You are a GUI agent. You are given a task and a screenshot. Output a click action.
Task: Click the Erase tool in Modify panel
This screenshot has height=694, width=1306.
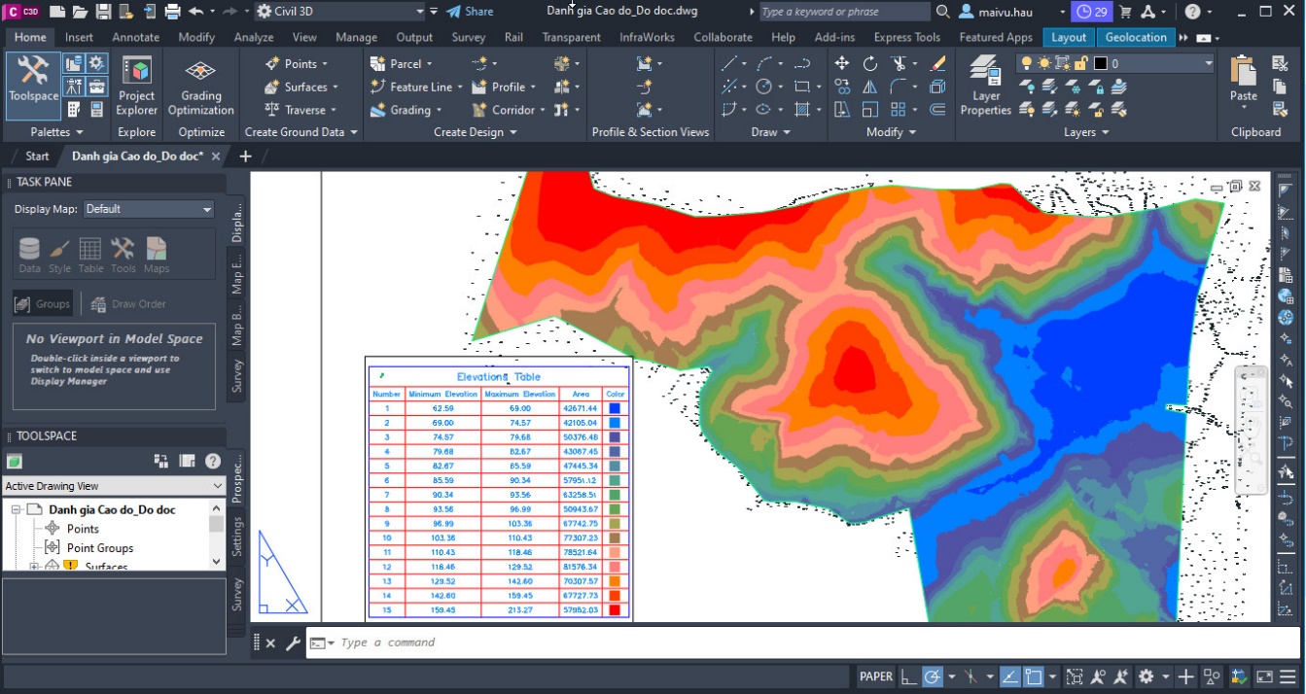coord(937,63)
